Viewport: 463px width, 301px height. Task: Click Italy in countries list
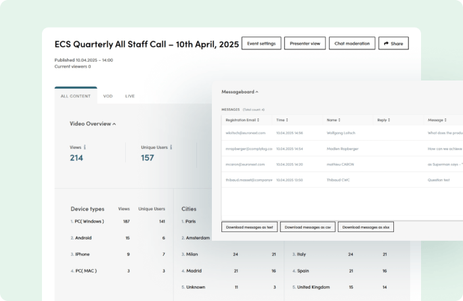301,254
